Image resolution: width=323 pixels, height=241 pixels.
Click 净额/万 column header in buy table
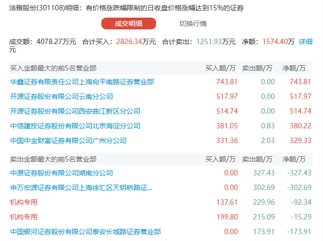click(294, 68)
